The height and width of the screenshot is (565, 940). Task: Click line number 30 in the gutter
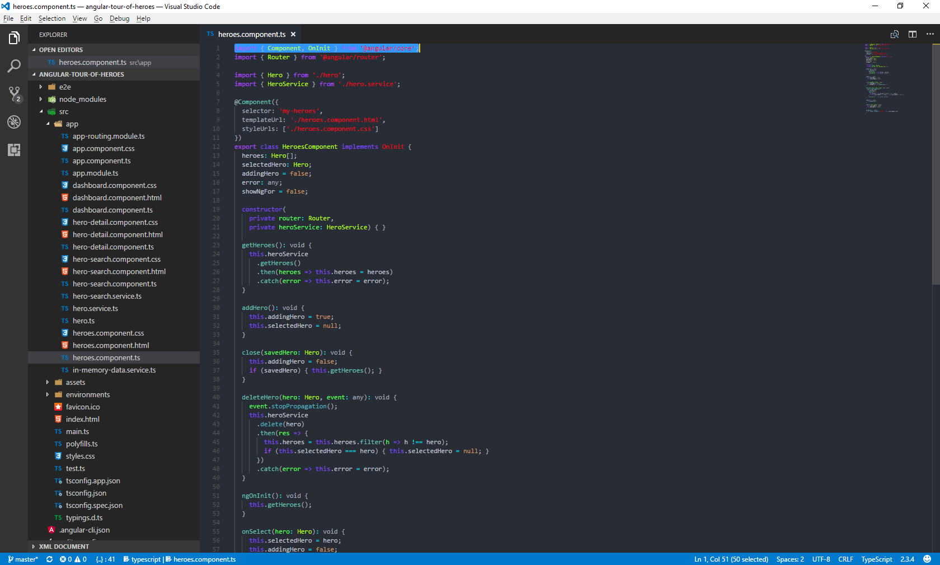tap(216, 308)
